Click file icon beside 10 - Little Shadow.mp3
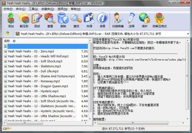 tap(5, 96)
